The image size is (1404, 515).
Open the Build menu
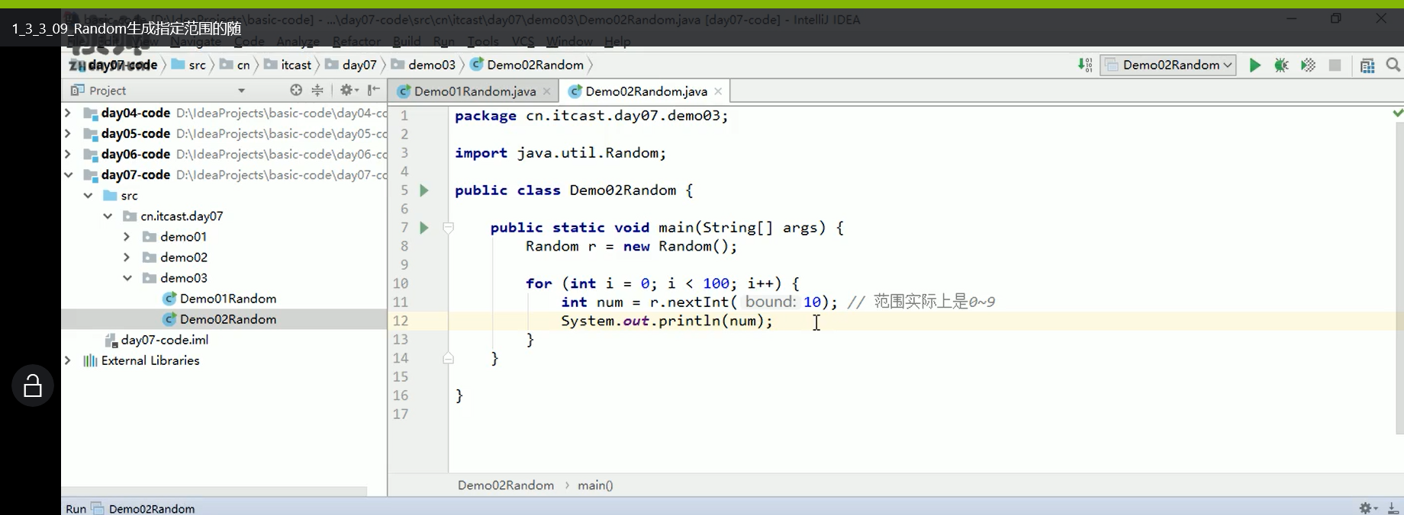(407, 41)
